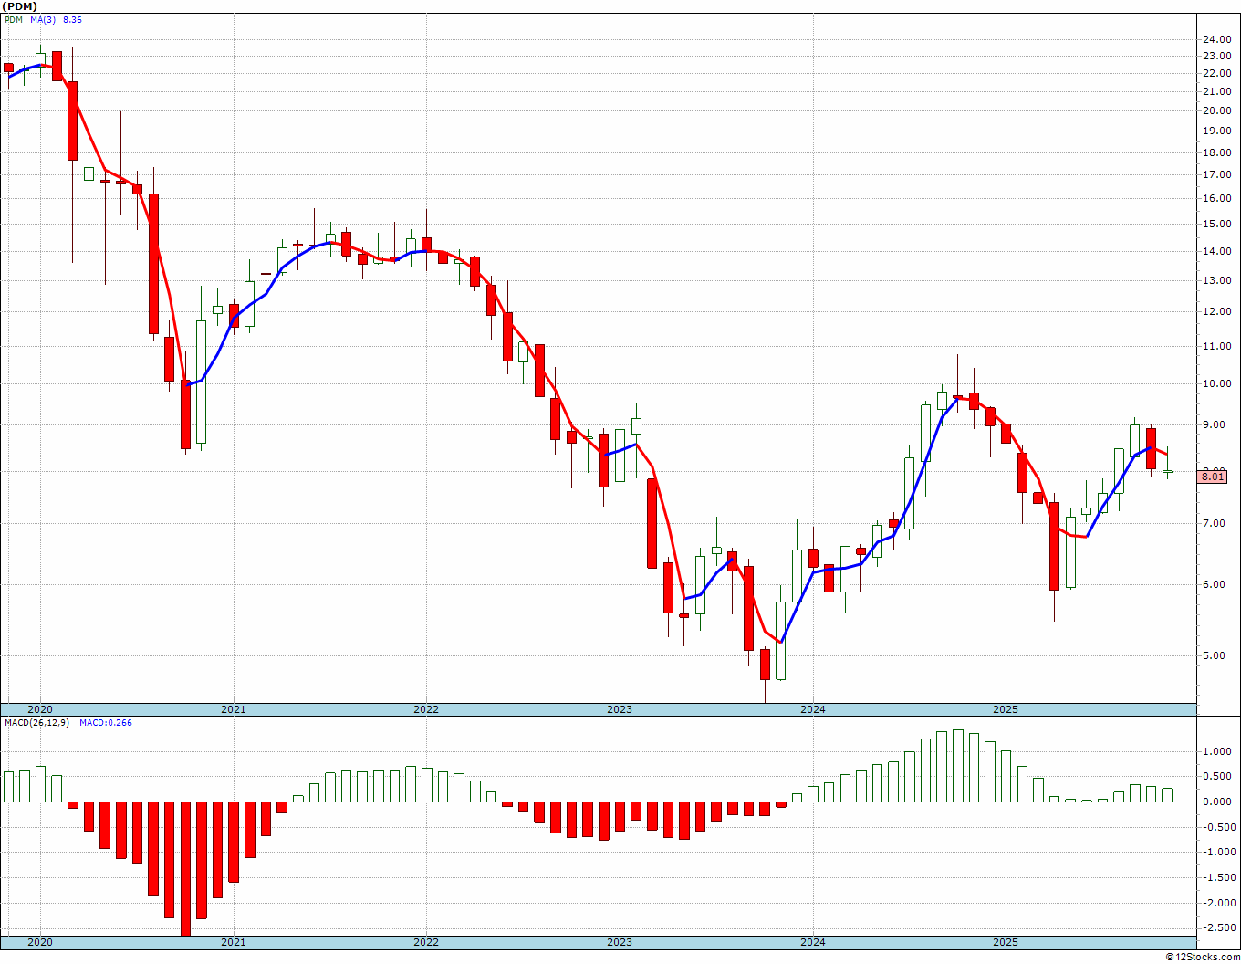Image resolution: width=1241 pixels, height=964 pixels.
Task: Click 2024 on the MACD panel time axis
Action: [x=812, y=942]
